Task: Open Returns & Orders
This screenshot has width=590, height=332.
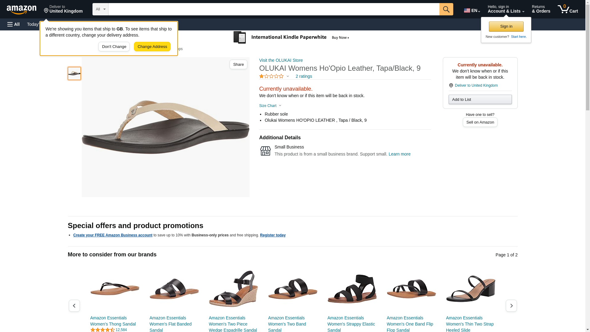Action: pos(541,9)
